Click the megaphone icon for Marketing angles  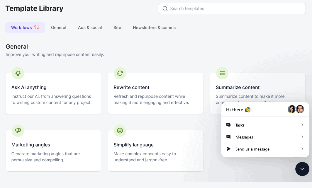(18, 131)
